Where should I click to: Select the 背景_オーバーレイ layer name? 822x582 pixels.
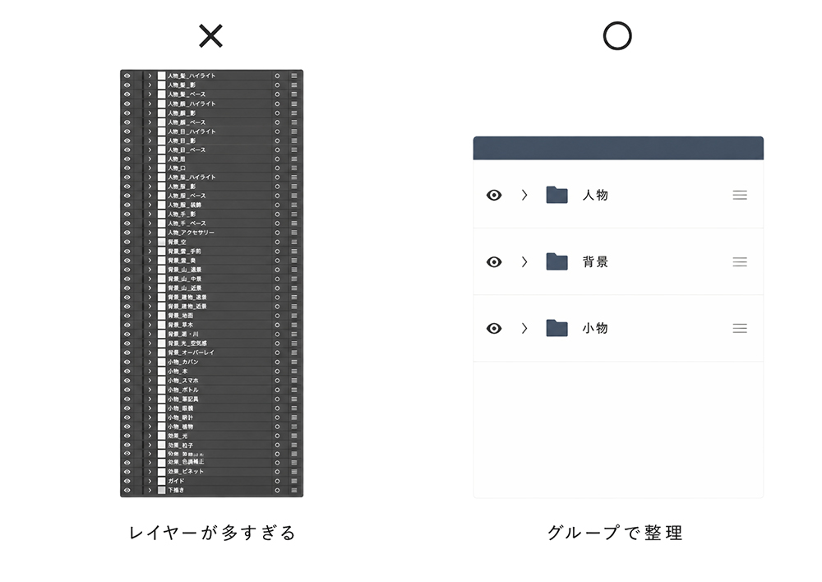click(x=191, y=353)
